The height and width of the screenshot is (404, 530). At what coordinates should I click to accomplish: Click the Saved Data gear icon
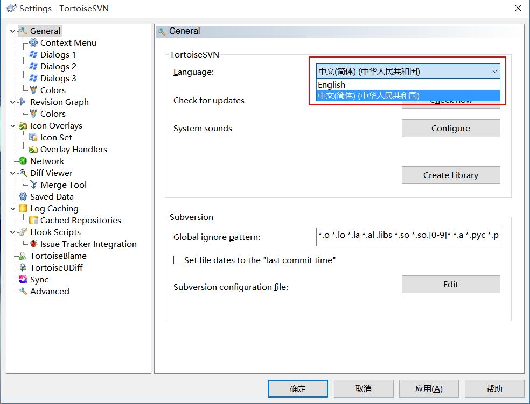(23, 196)
